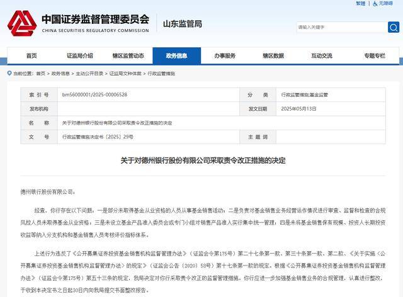Open the 首页 navigation tab
This screenshot has height=297, width=403.
point(31,56)
